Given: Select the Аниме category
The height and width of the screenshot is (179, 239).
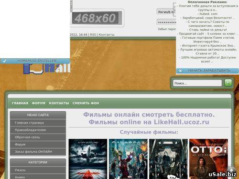Looking at the screenshot, I should (38, 177).
